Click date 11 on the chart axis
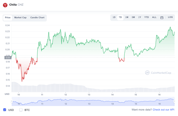The image size is (178, 116). pyautogui.click(x=42, y=95)
